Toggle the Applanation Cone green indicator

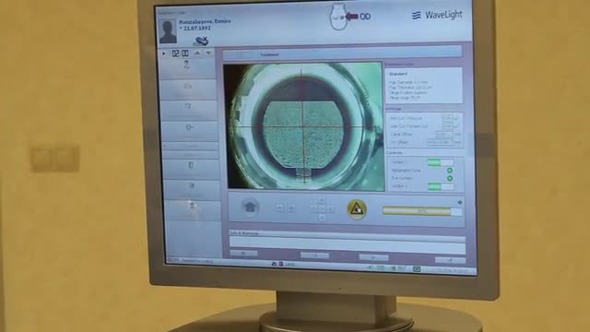coord(449,171)
